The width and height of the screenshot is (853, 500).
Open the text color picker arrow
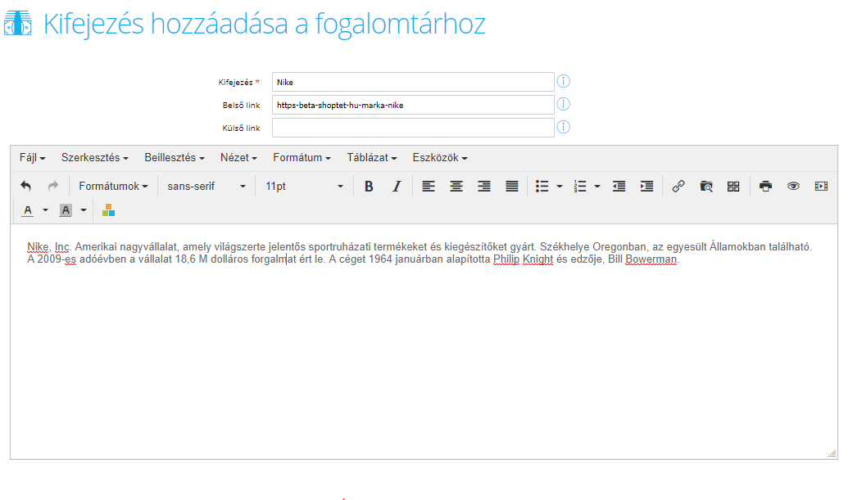[46, 210]
